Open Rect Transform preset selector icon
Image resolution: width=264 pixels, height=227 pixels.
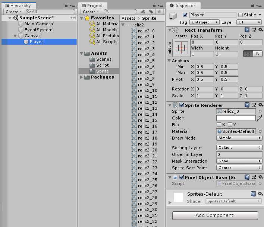coord(254,30)
